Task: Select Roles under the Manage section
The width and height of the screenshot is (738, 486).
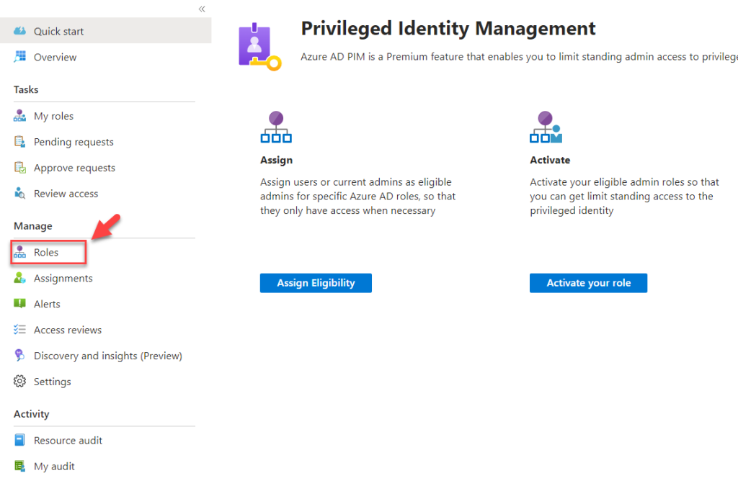Action: click(x=48, y=252)
